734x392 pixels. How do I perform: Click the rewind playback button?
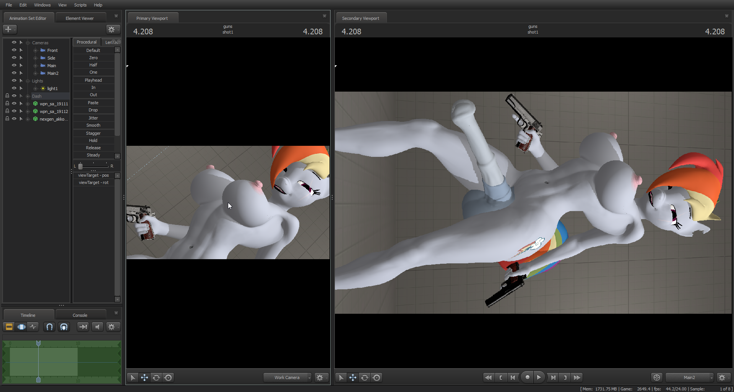488,377
